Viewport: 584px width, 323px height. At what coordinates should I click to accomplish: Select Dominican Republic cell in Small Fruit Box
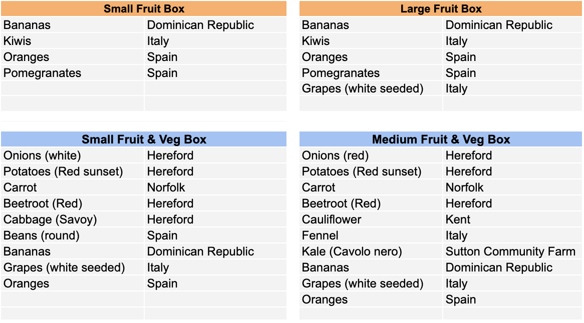click(x=216, y=25)
